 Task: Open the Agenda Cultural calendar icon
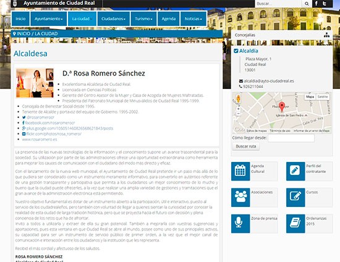coord(240,171)
